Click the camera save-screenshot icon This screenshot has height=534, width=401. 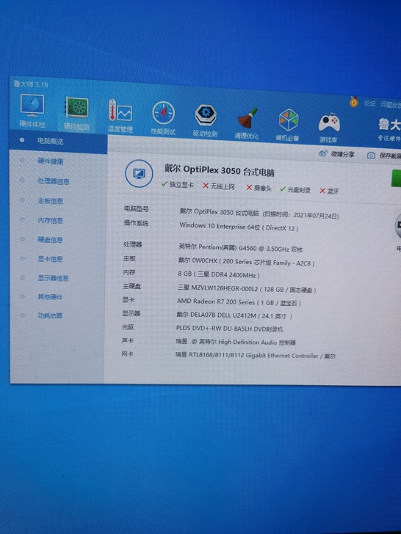click(x=371, y=156)
